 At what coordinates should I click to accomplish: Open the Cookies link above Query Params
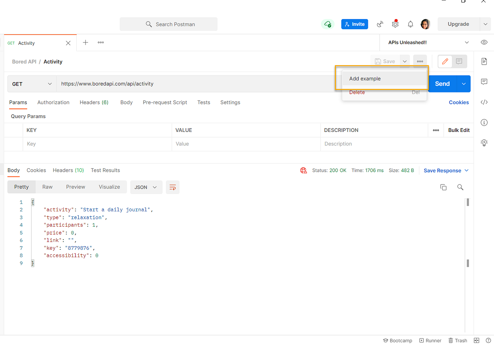[x=459, y=102]
